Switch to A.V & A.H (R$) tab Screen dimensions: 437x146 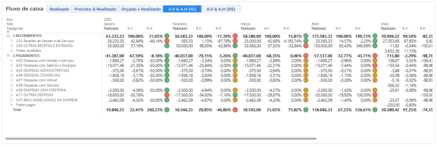[221, 9]
